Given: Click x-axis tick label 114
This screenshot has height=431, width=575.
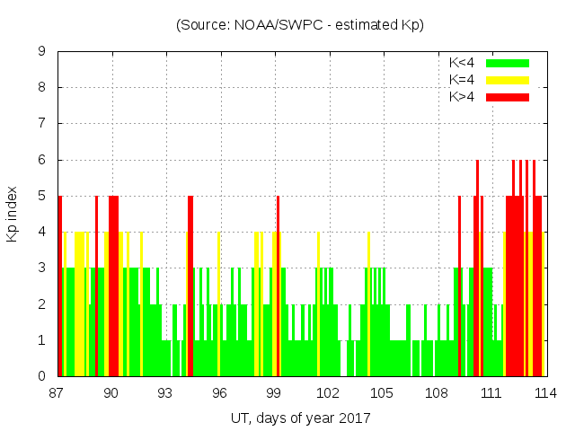Looking at the screenshot, I should [x=544, y=392].
